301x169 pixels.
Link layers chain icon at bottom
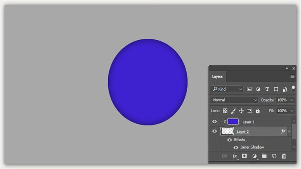point(225,156)
